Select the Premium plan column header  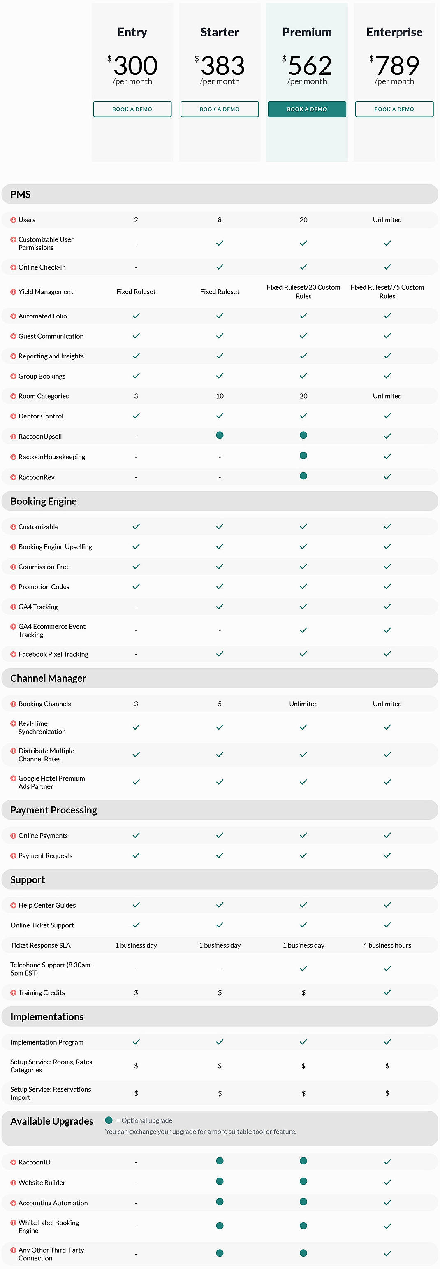(307, 32)
